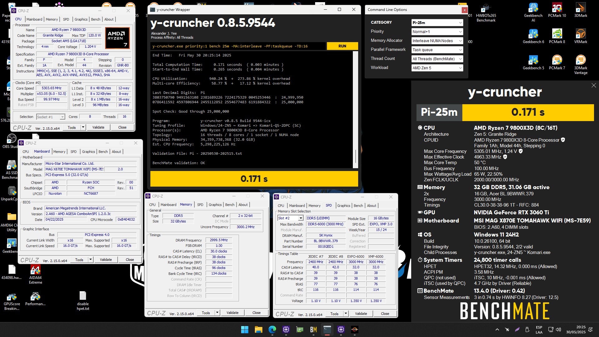
Task: Open 3DMark desktop shortcut
Action: coord(581,10)
